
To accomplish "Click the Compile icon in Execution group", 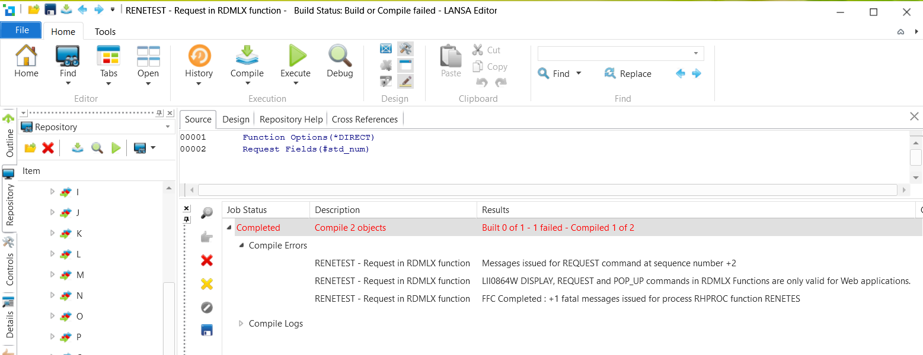I will coord(247,56).
